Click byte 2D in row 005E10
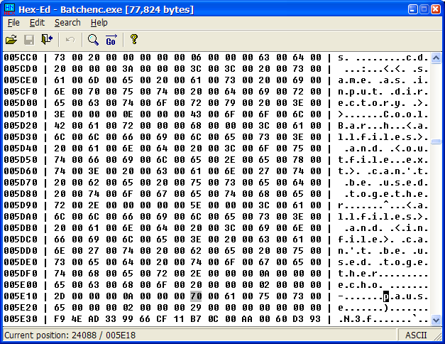 click(x=60, y=296)
